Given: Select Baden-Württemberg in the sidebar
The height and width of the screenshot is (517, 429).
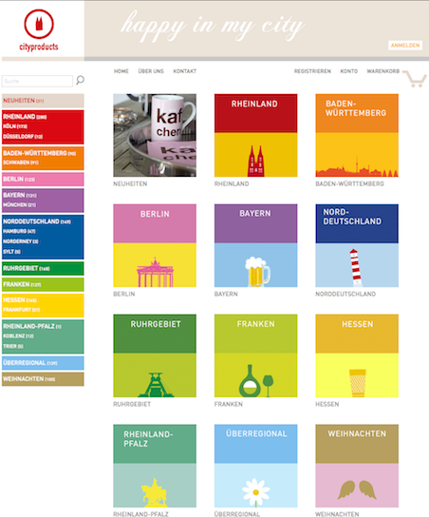Looking at the screenshot, I should coord(39,153).
